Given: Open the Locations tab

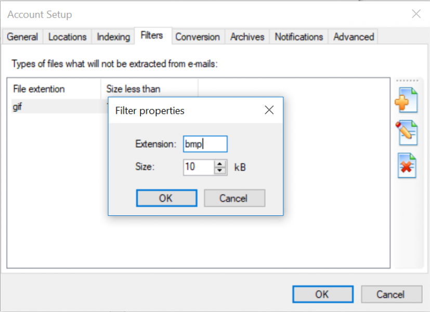Looking at the screenshot, I should coord(67,37).
